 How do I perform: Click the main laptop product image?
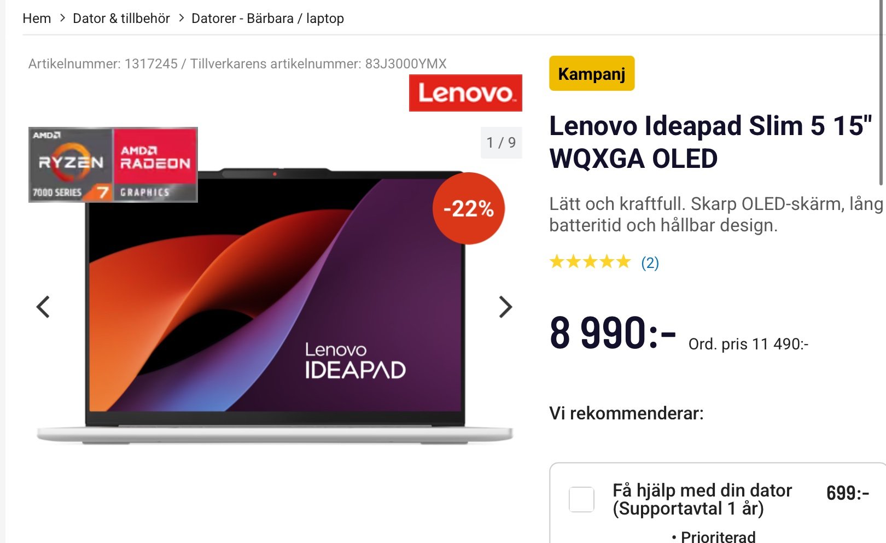275,306
